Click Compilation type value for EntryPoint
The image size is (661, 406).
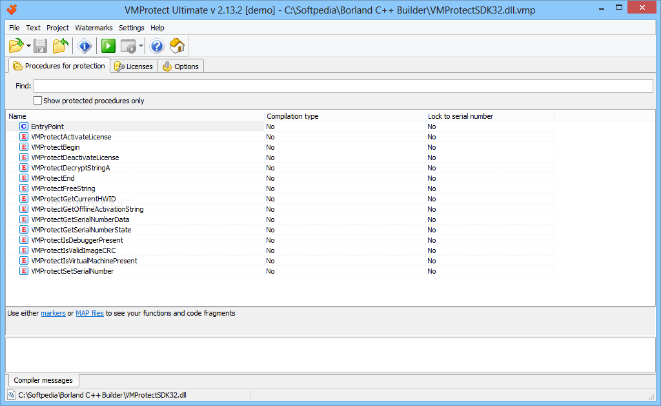pyautogui.click(x=270, y=127)
